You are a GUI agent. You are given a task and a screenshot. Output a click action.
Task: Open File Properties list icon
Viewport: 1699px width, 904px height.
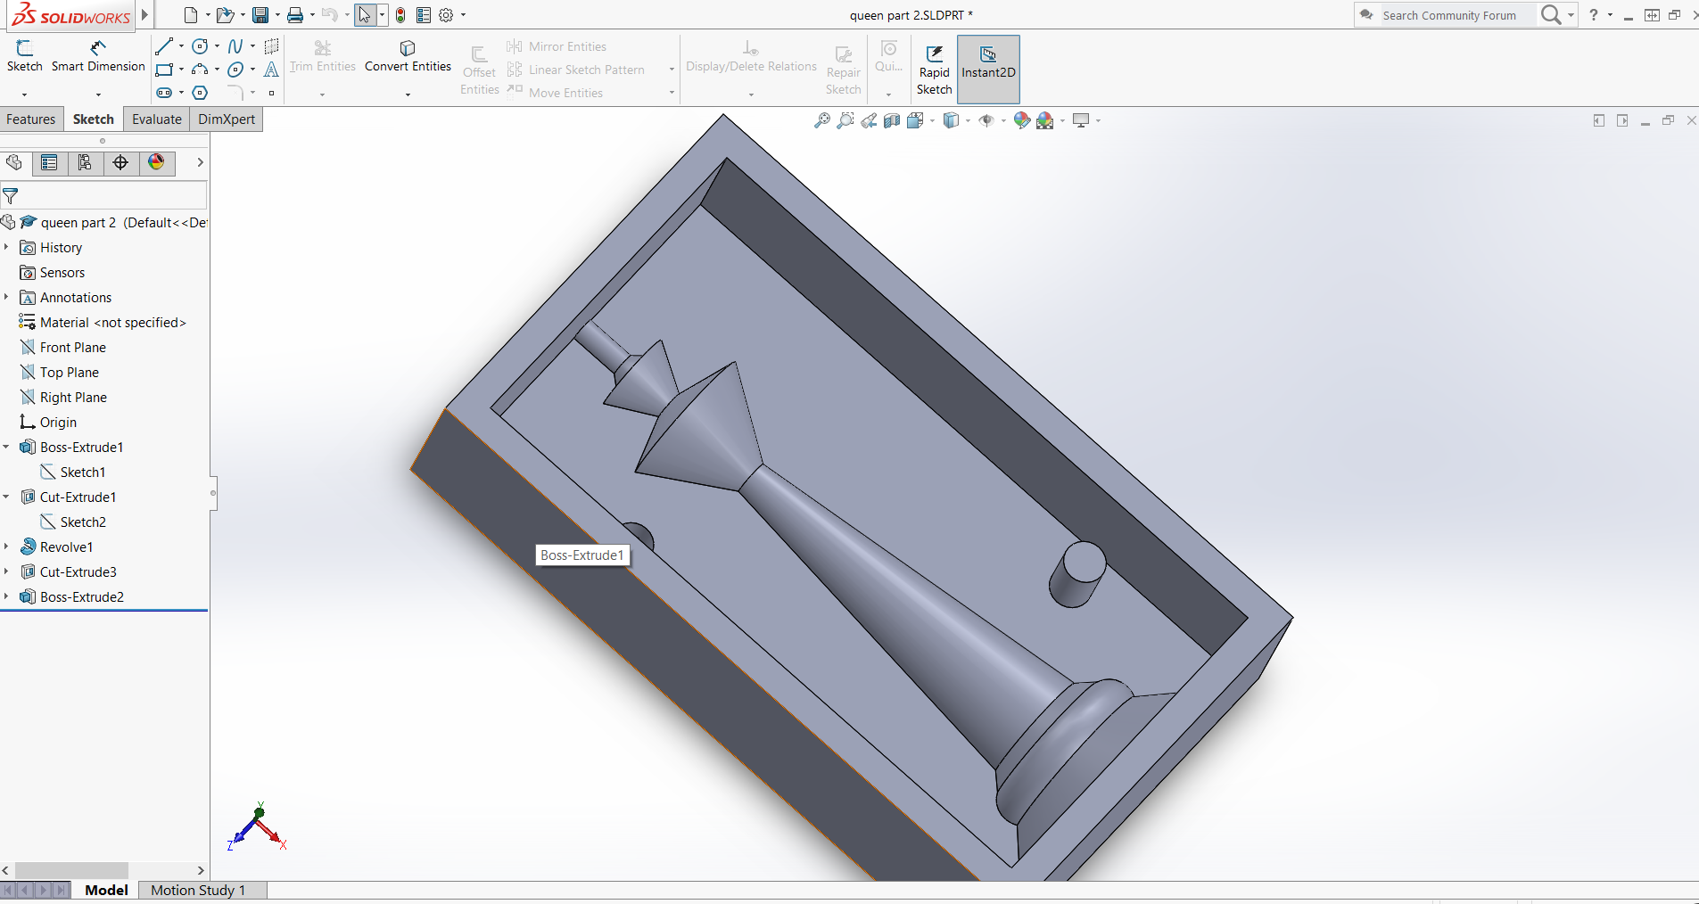point(424,15)
